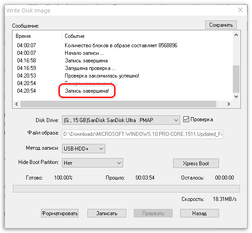Image resolution: width=252 pixels, height=233 pixels.
Task: Click the write progress bar
Action: [126, 189]
